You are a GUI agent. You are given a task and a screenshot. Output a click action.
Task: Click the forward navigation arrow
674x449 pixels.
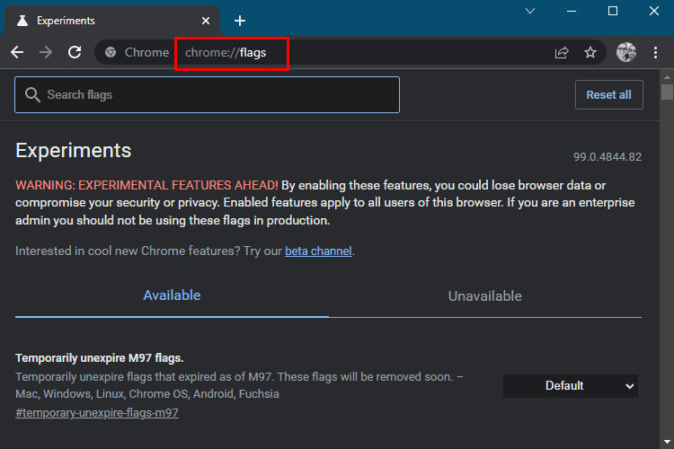click(46, 52)
